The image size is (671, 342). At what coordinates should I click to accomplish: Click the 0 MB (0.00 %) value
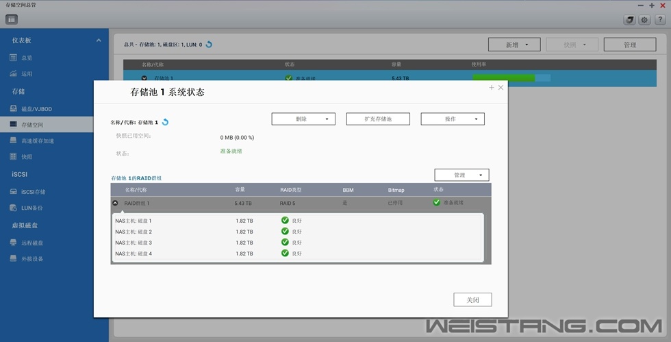point(237,138)
